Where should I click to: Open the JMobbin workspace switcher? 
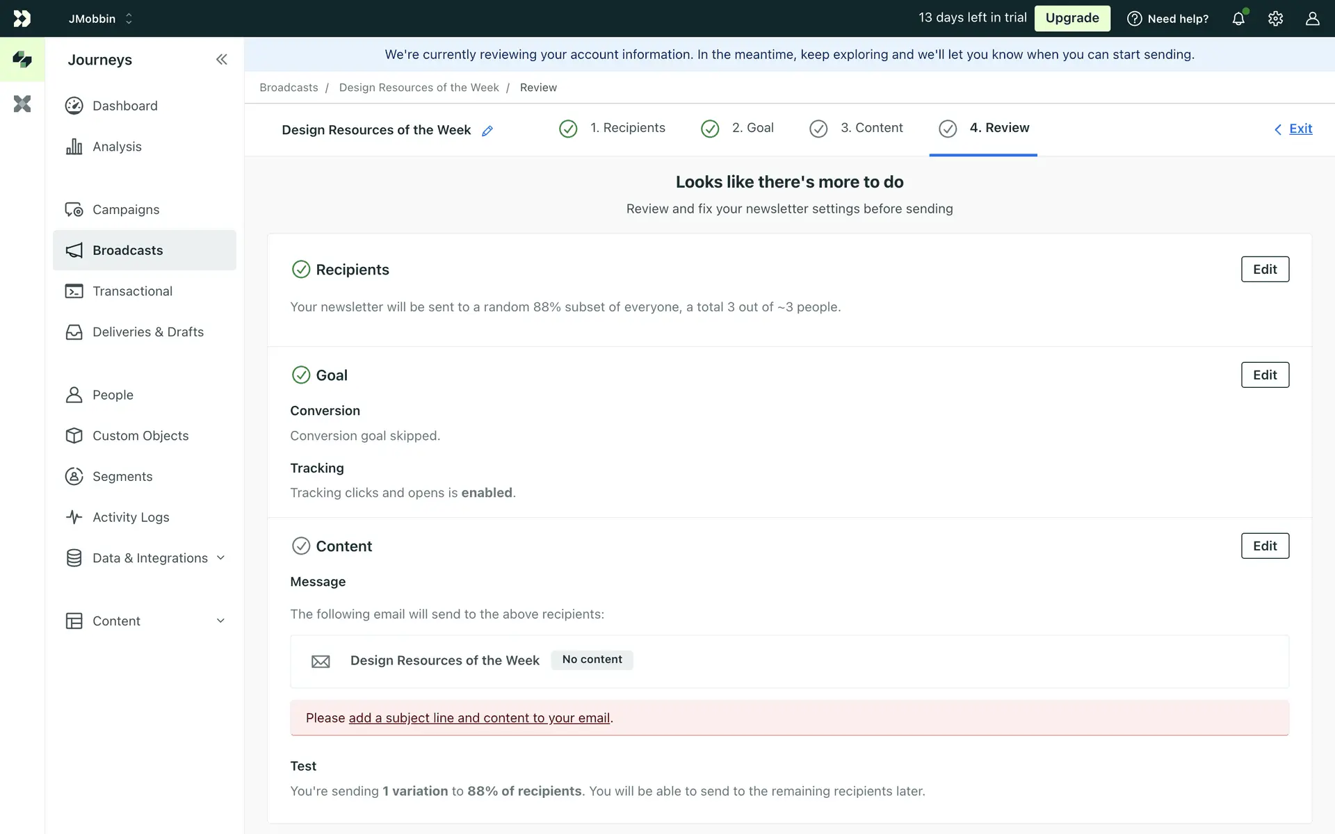coord(100,19)
